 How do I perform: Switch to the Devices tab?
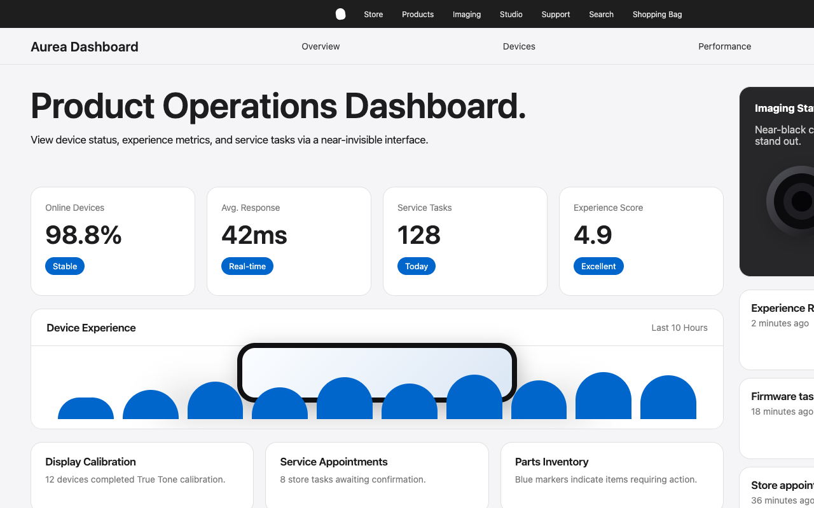pyautogui.click(x=519, y=46)
